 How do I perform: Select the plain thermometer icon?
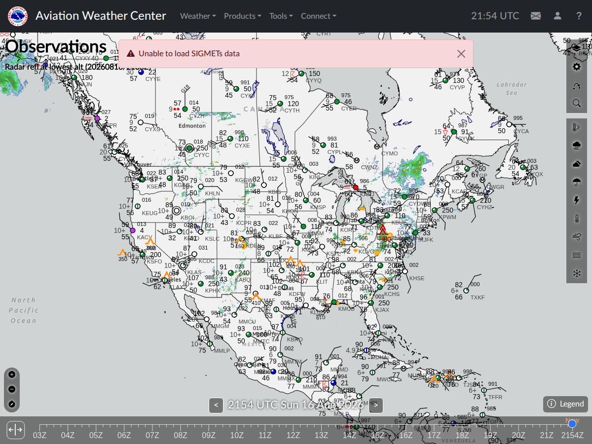[576, 219]
